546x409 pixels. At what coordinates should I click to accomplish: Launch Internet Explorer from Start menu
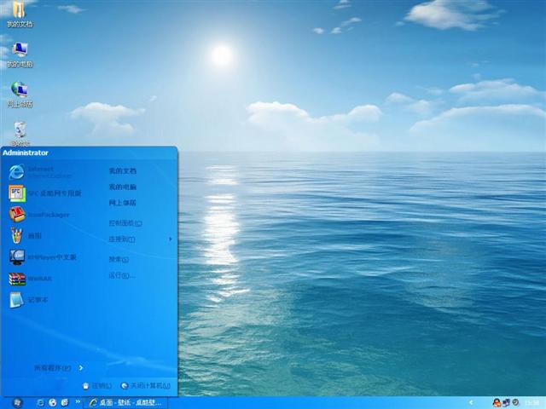tap(41, 172)
